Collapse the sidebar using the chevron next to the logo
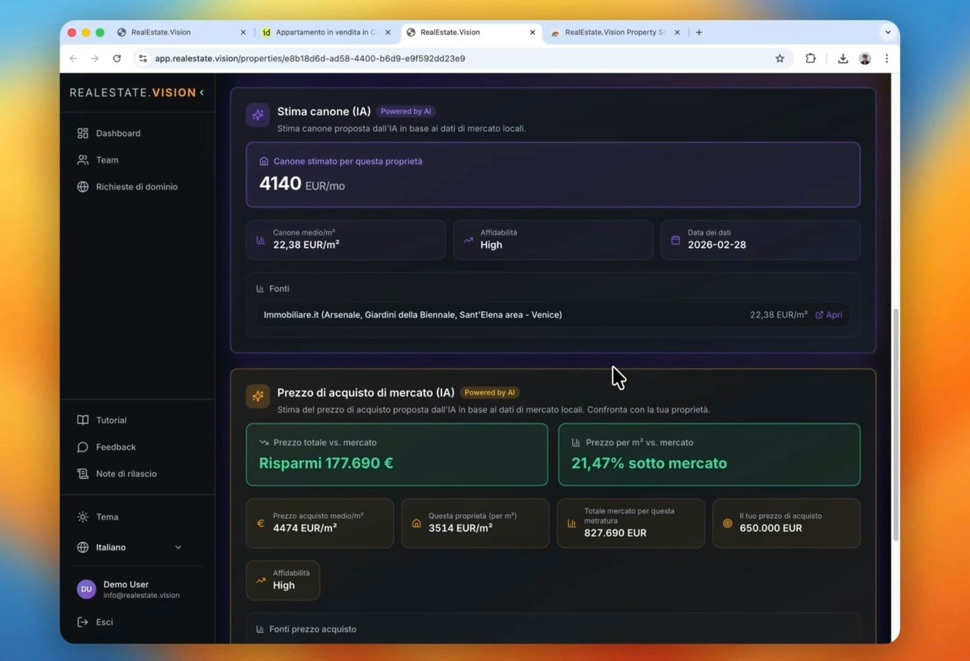 pos(201,92)
